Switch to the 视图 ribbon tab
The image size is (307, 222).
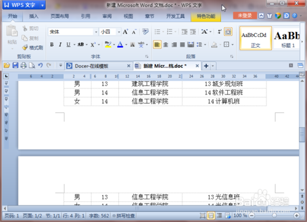[x=128, y=16]
